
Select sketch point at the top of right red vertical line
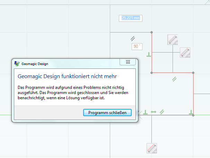[193, 73]
